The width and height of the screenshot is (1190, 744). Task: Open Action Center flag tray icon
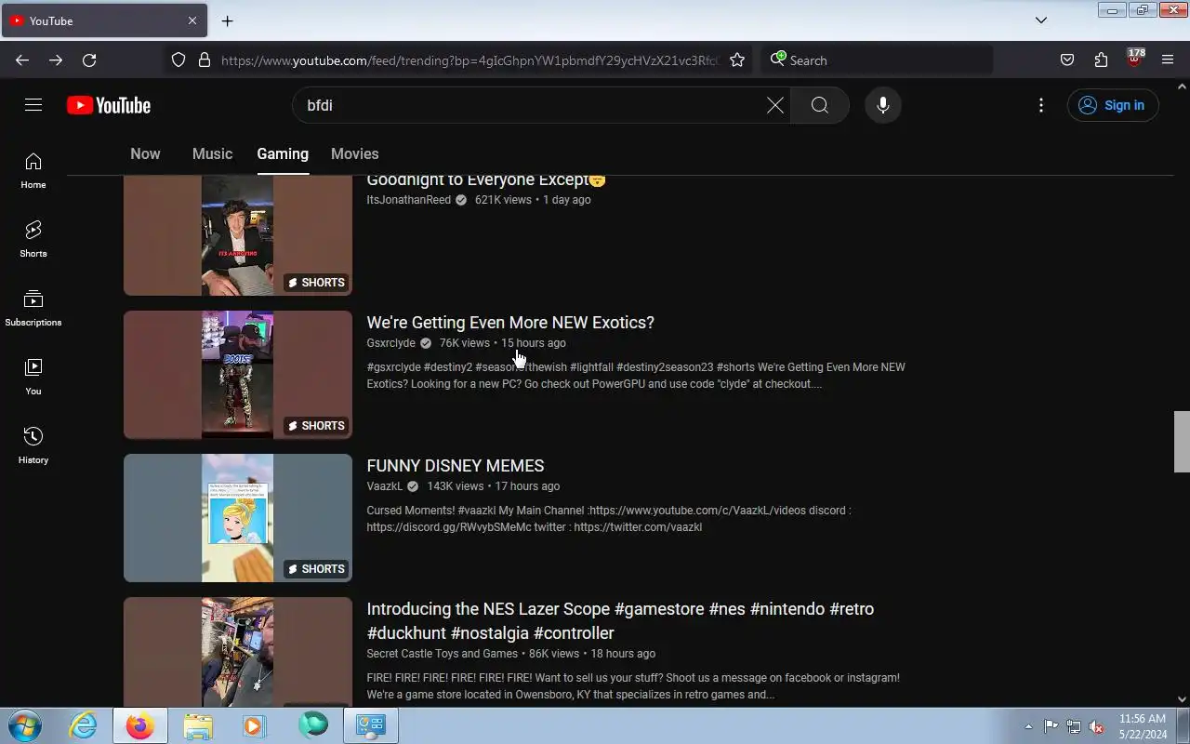(x=1051, y=726)
